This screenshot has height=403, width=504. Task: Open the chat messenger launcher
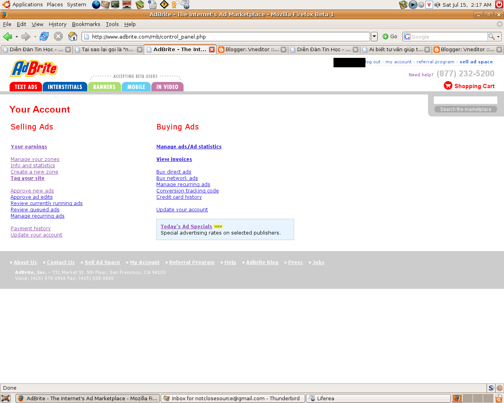click(175, 5)
